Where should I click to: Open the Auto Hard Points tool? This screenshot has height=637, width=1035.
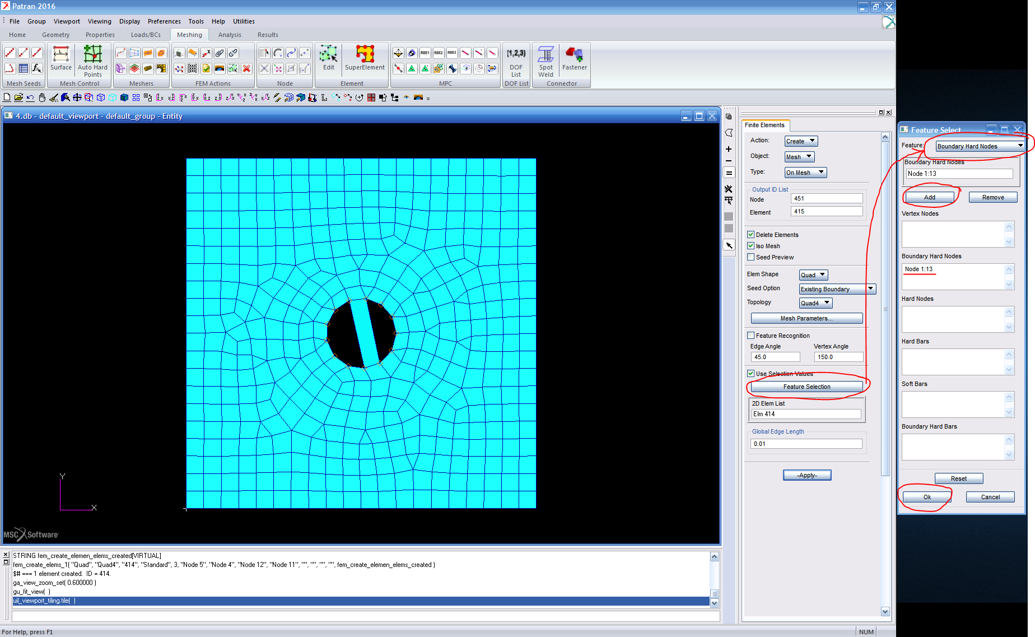click(x=92, y=60)
